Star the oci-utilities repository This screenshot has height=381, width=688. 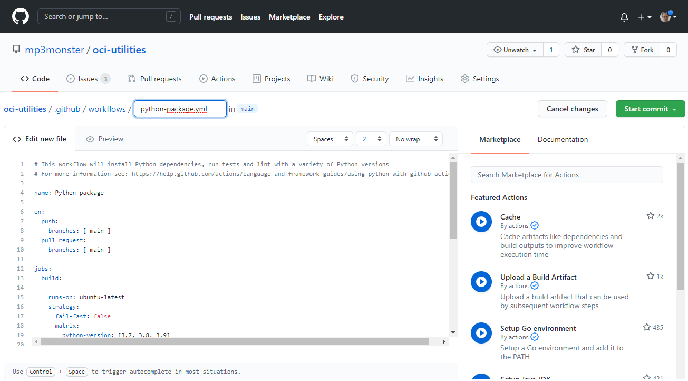coord(583,50)
